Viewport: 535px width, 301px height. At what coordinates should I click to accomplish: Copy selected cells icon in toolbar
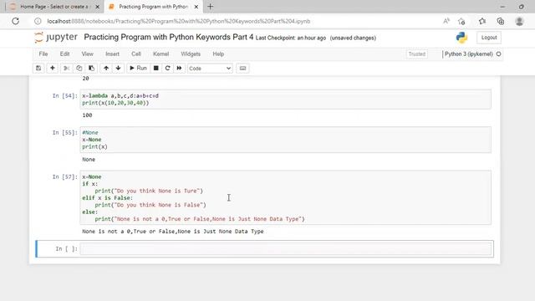coord(79,69)
